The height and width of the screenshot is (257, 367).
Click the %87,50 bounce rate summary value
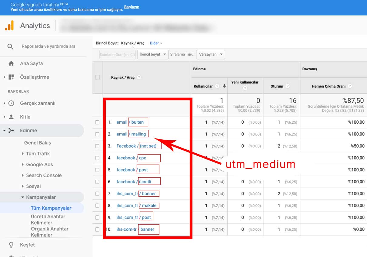(353, 101)
